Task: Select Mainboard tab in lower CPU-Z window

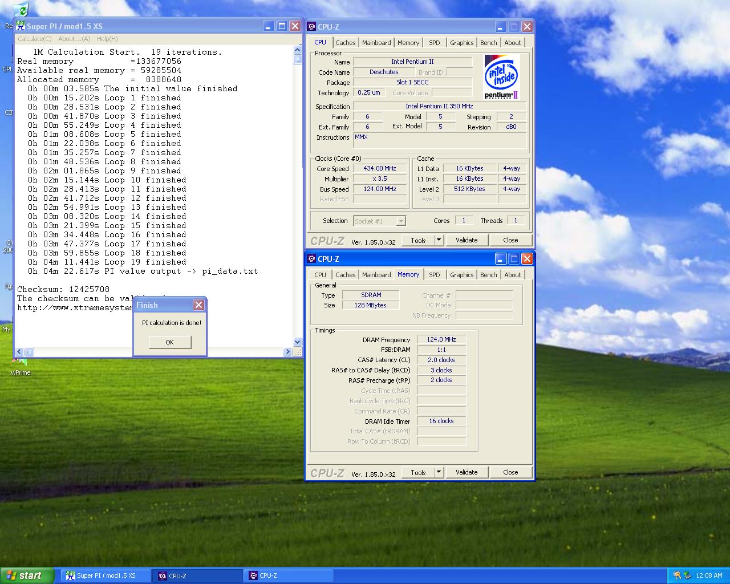Action: 376,275
